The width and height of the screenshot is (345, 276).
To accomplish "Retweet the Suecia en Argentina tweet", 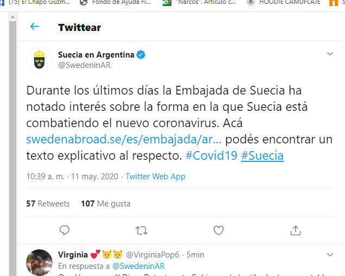I will pos(142,230).
